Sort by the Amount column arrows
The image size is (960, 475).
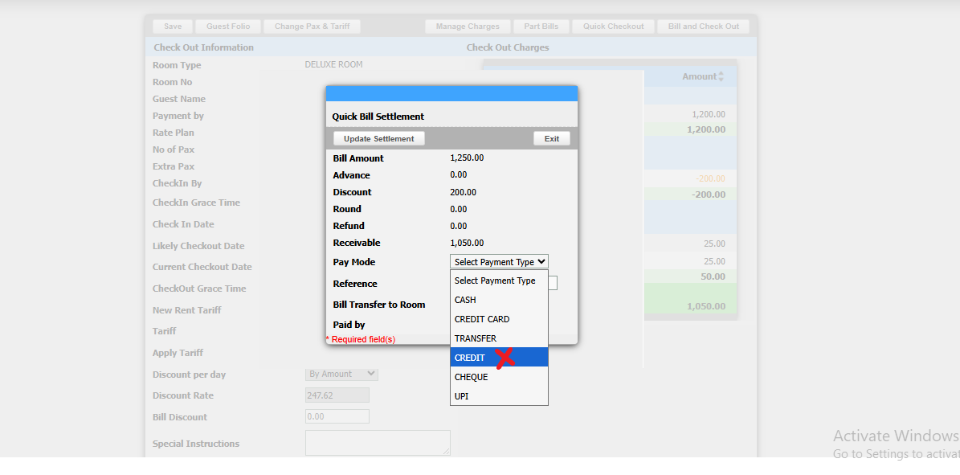click(721, 76)
